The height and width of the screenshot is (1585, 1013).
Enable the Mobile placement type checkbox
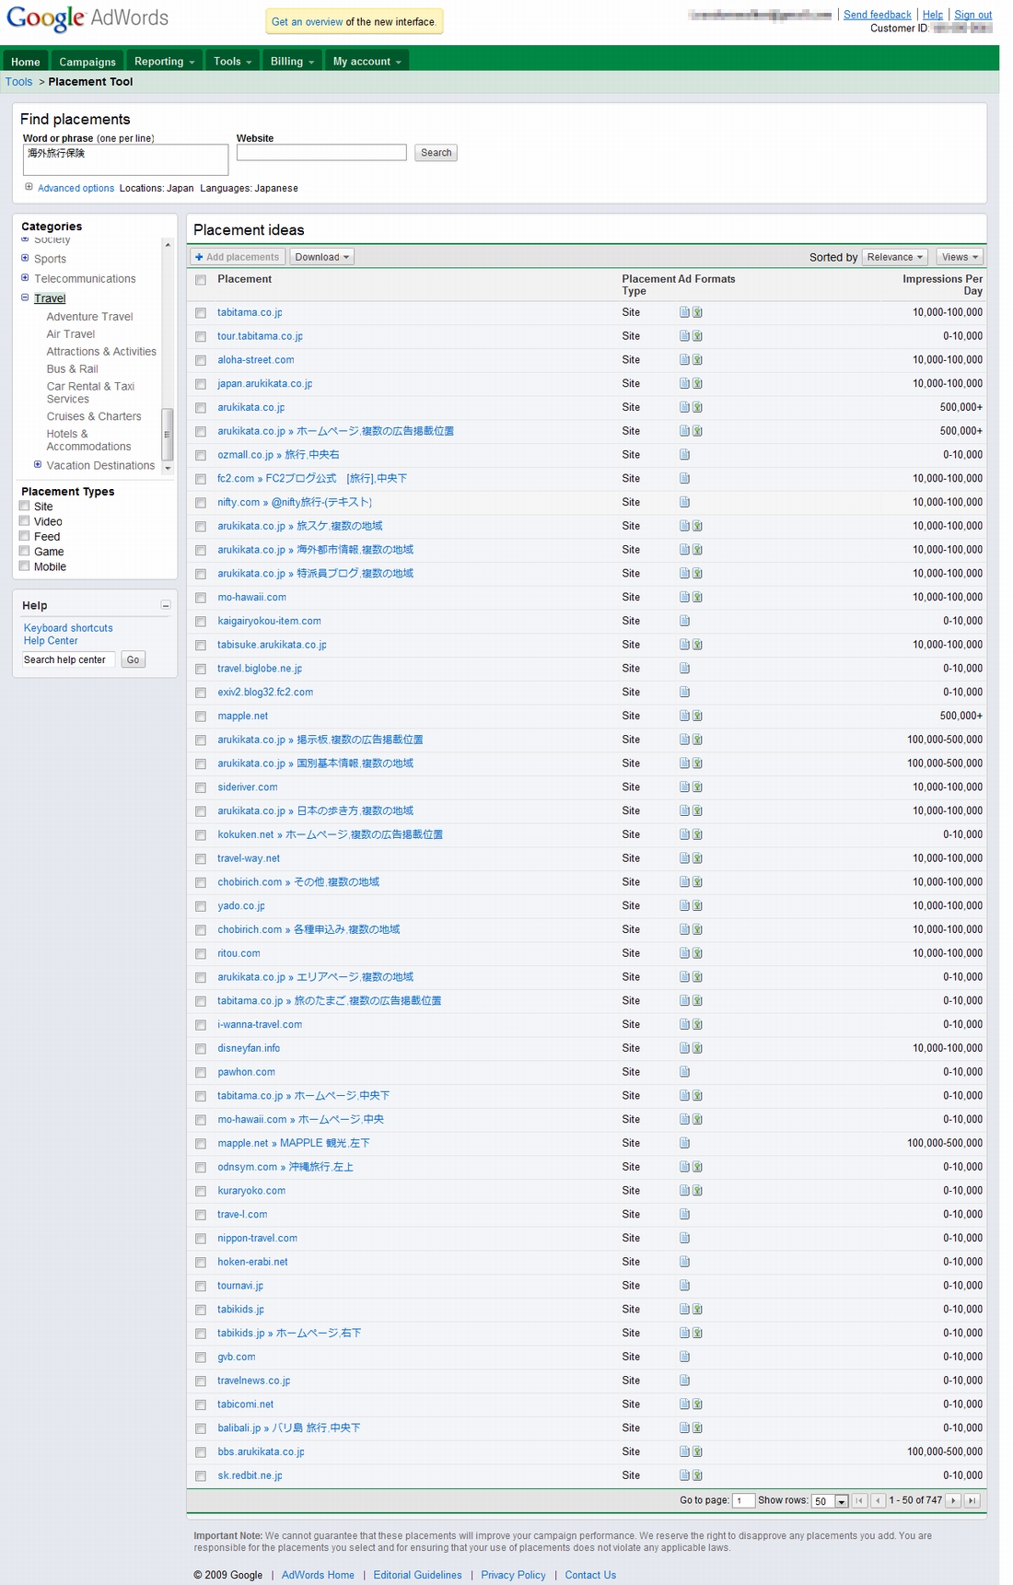[25, 565]
